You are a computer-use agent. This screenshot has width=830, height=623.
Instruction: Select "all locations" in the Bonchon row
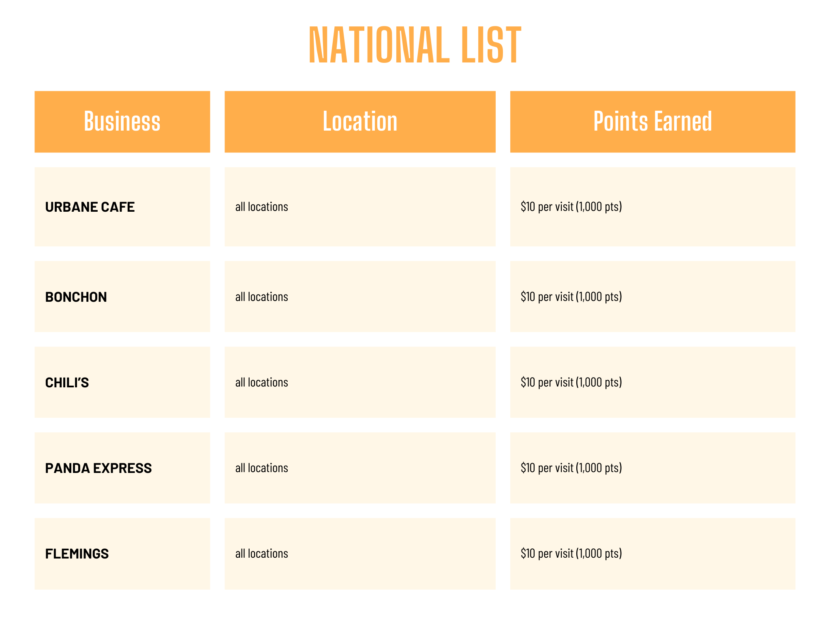coord(261,297)
